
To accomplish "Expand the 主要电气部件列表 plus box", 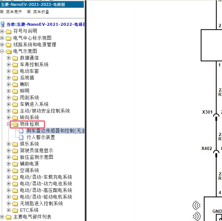I will [2, 217].
